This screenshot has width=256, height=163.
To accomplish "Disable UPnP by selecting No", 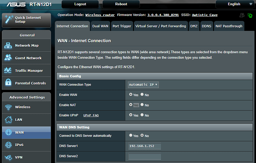I will (142, 115).
